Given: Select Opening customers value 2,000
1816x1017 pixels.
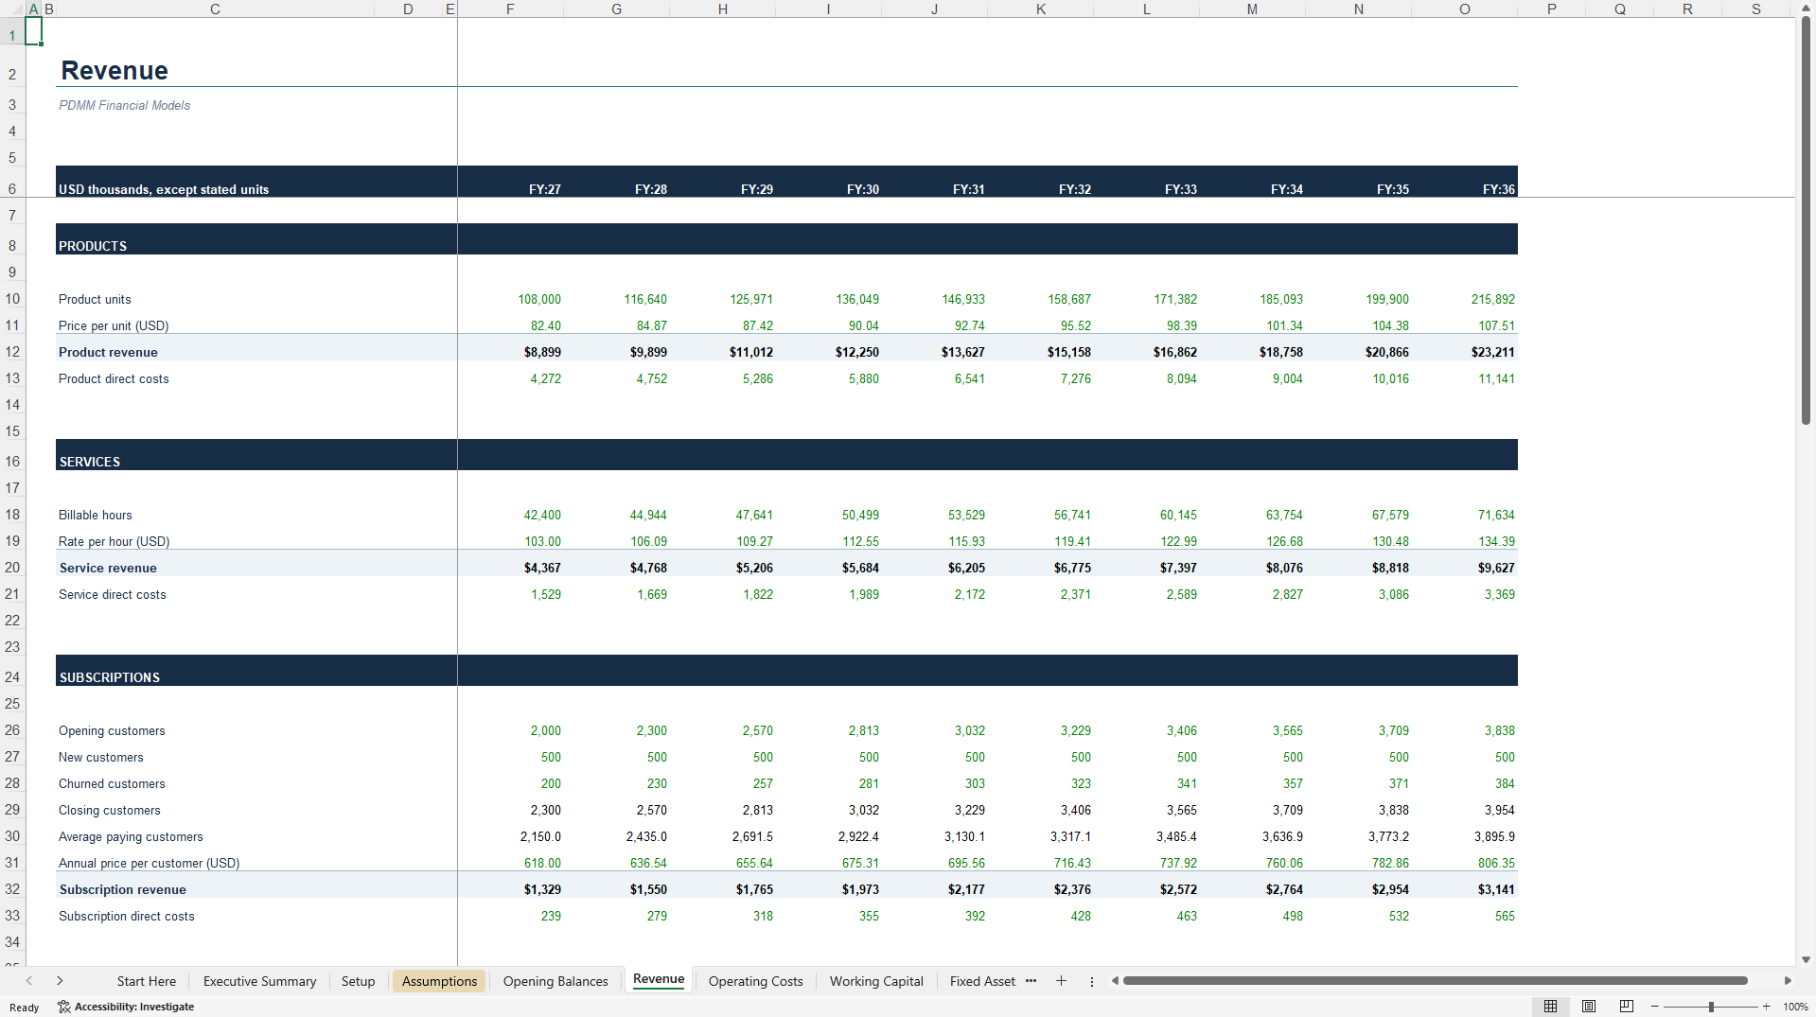Looking at the screenshot, I should 545,730.
